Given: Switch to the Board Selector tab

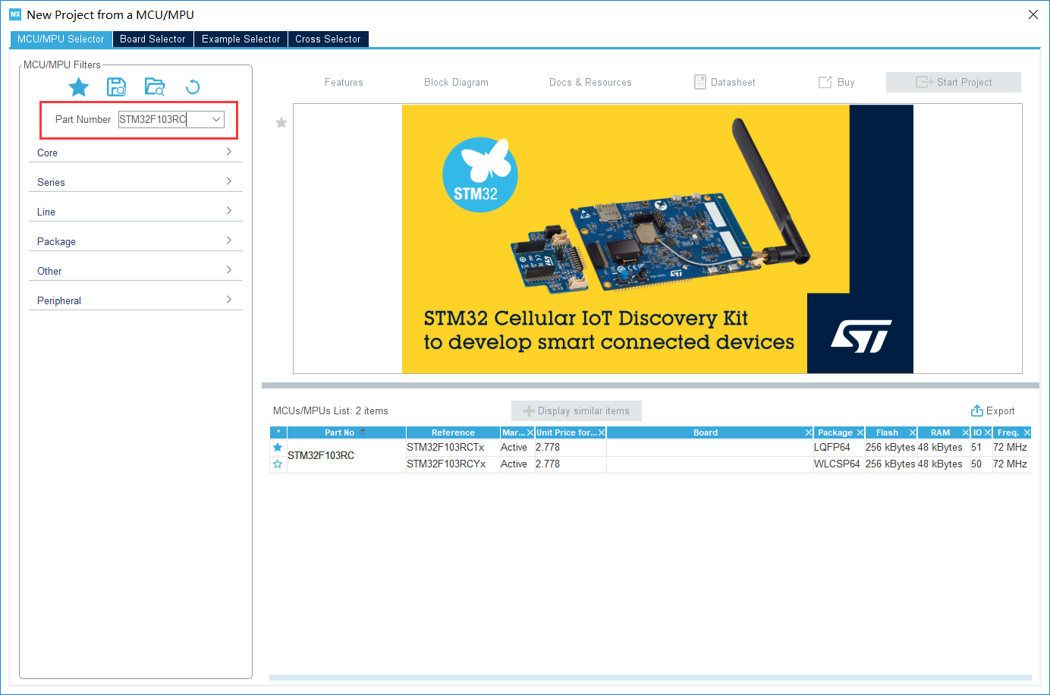Looking at the screenshot, I should click(152, 39).
